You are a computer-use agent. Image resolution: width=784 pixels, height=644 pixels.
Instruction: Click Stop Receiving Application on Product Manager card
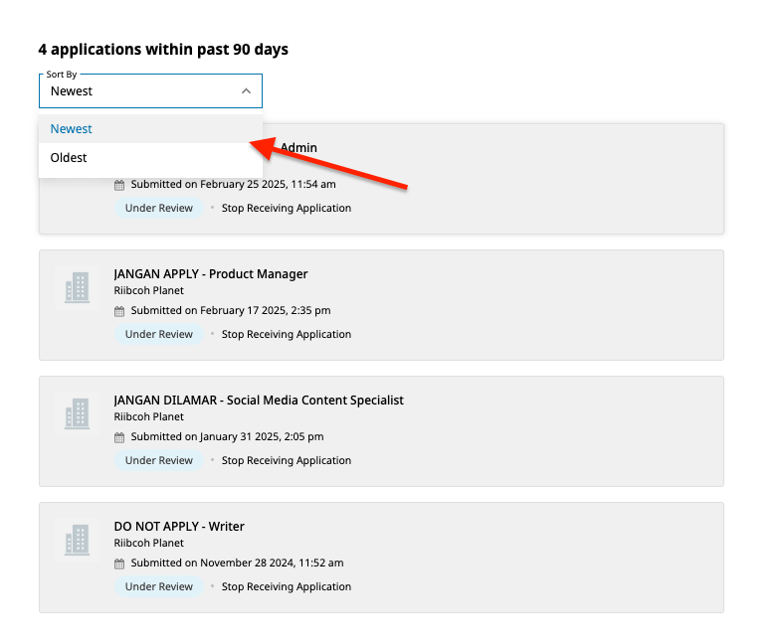click(x=287, y=334)
